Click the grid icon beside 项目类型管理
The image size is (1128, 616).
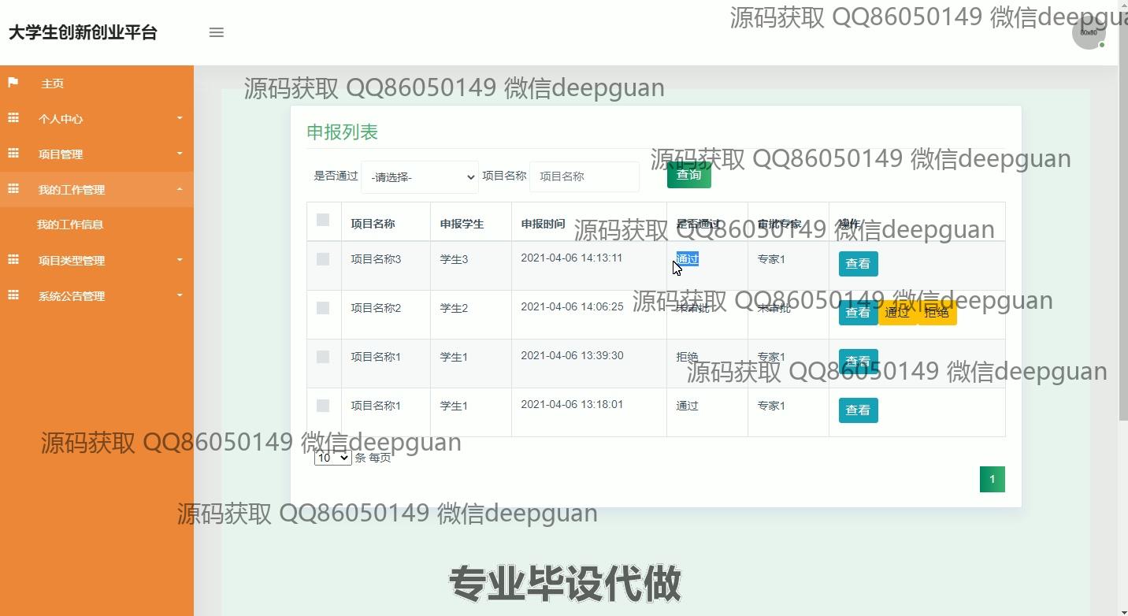click(13, 260)
